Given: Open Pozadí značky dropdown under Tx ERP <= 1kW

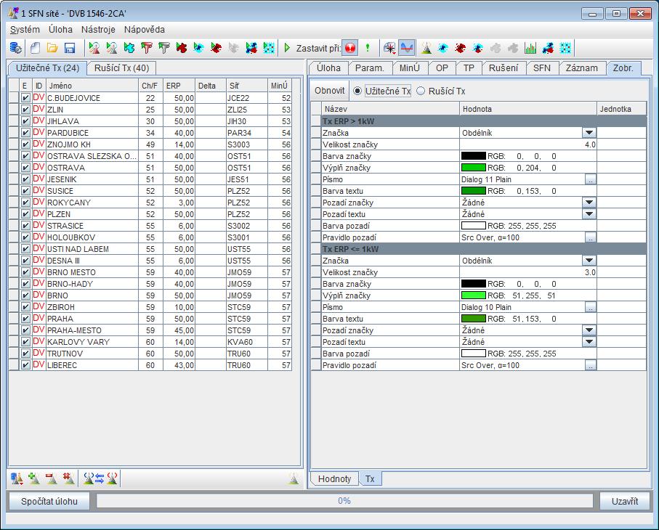Looking at the screenshot, I should (589, 330).
